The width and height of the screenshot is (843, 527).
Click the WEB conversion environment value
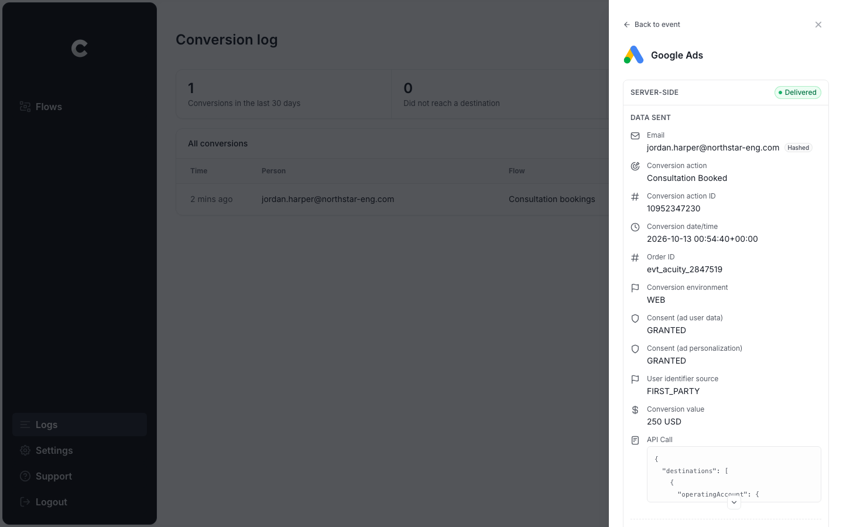pyautogui.click(x=656, y=300)
